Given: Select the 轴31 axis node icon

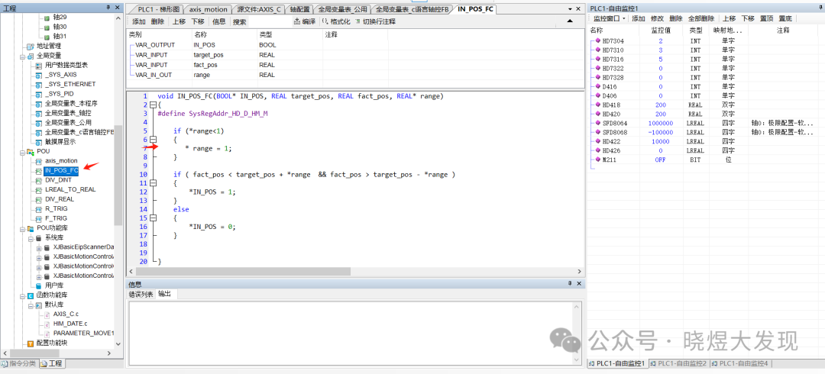Looking at the screenshot, I should pos(47,37).
